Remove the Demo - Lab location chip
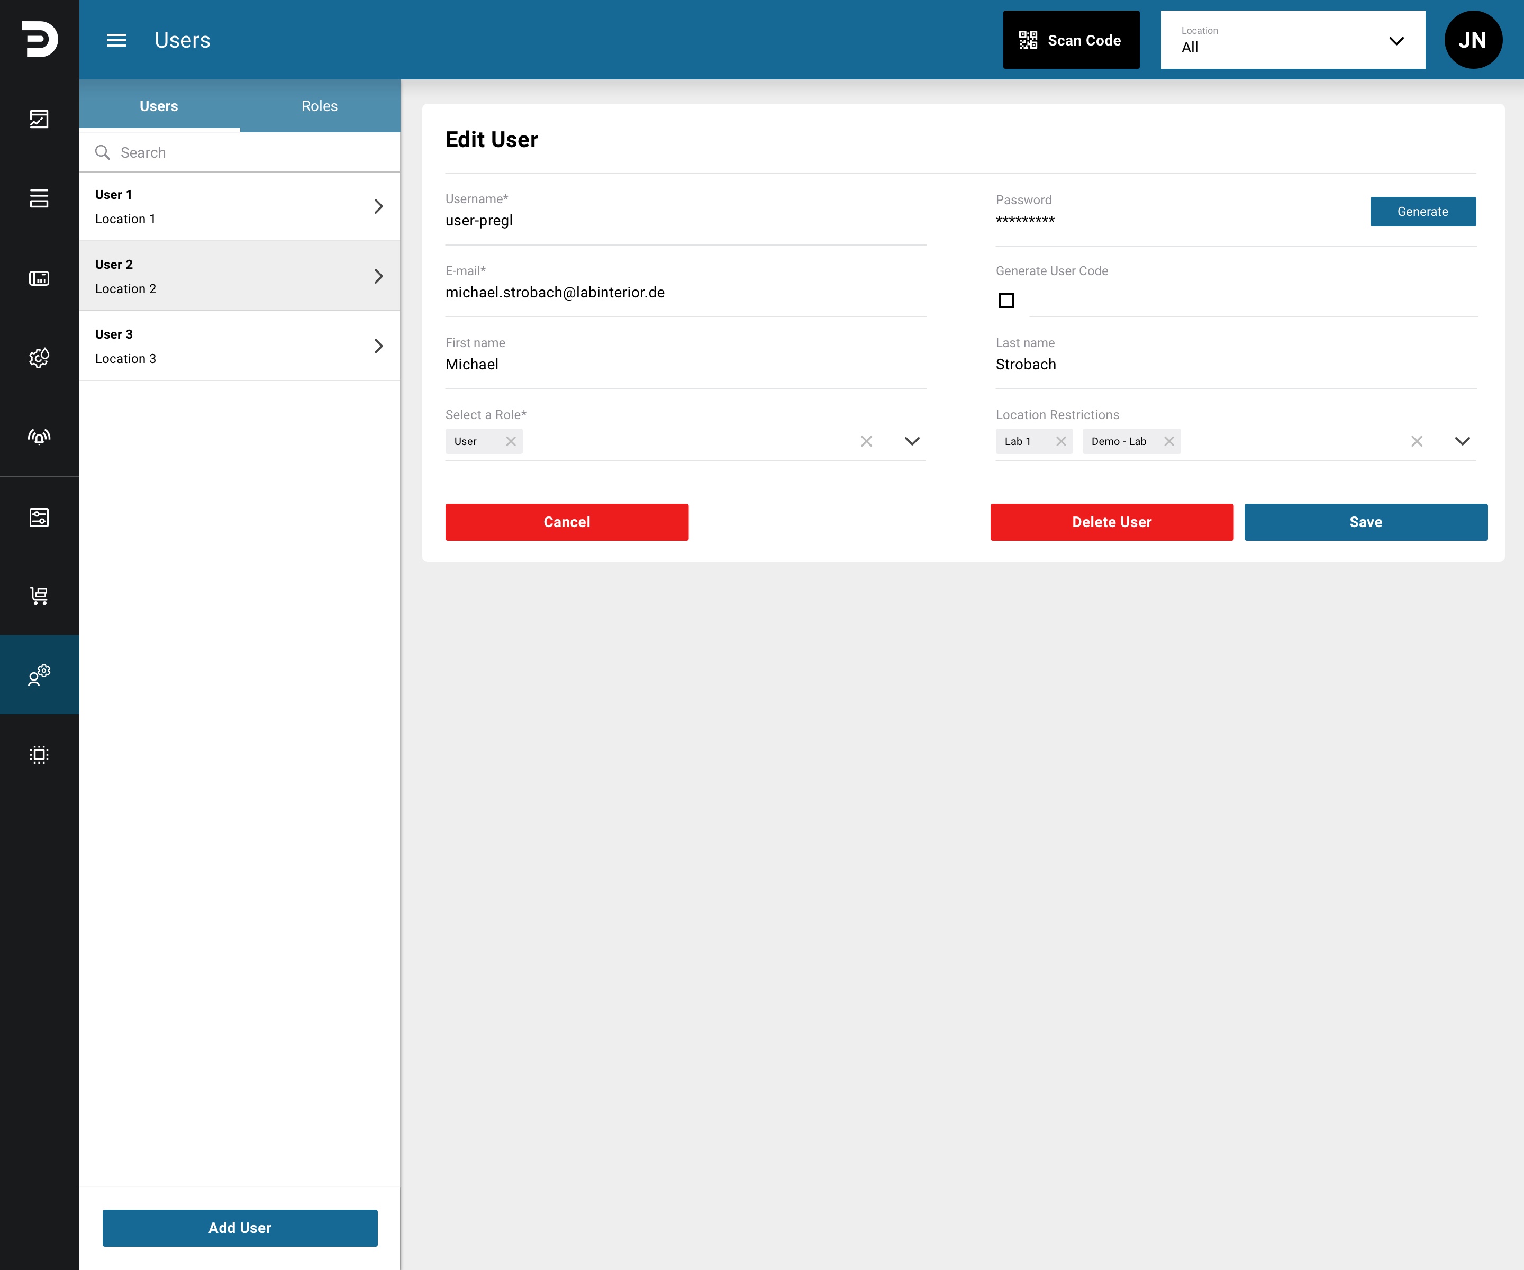The width and height of the screenshot is (1524, 1270). 1169,441
